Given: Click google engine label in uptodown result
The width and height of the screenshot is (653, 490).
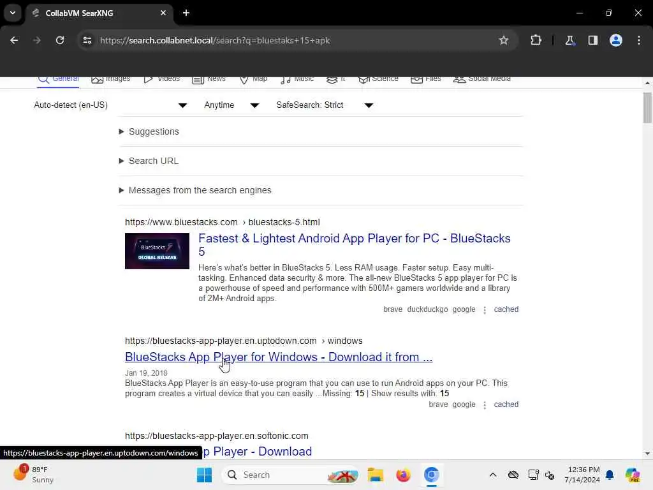Looking at the screenshot, I should coord(464,405).
